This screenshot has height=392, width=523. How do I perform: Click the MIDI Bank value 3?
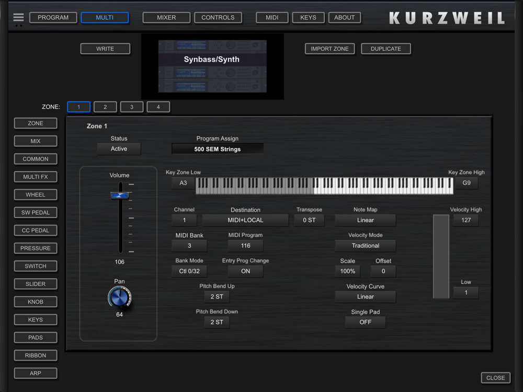189,246
